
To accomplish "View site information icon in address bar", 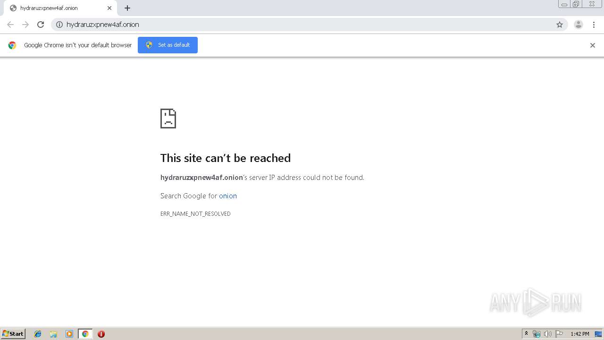I will click(x=59, y=25).
